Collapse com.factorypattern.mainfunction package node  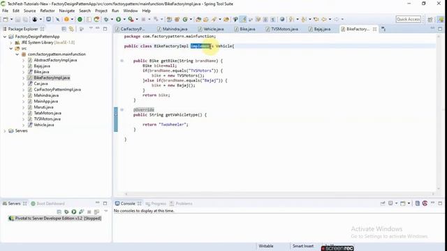(17, 54)
